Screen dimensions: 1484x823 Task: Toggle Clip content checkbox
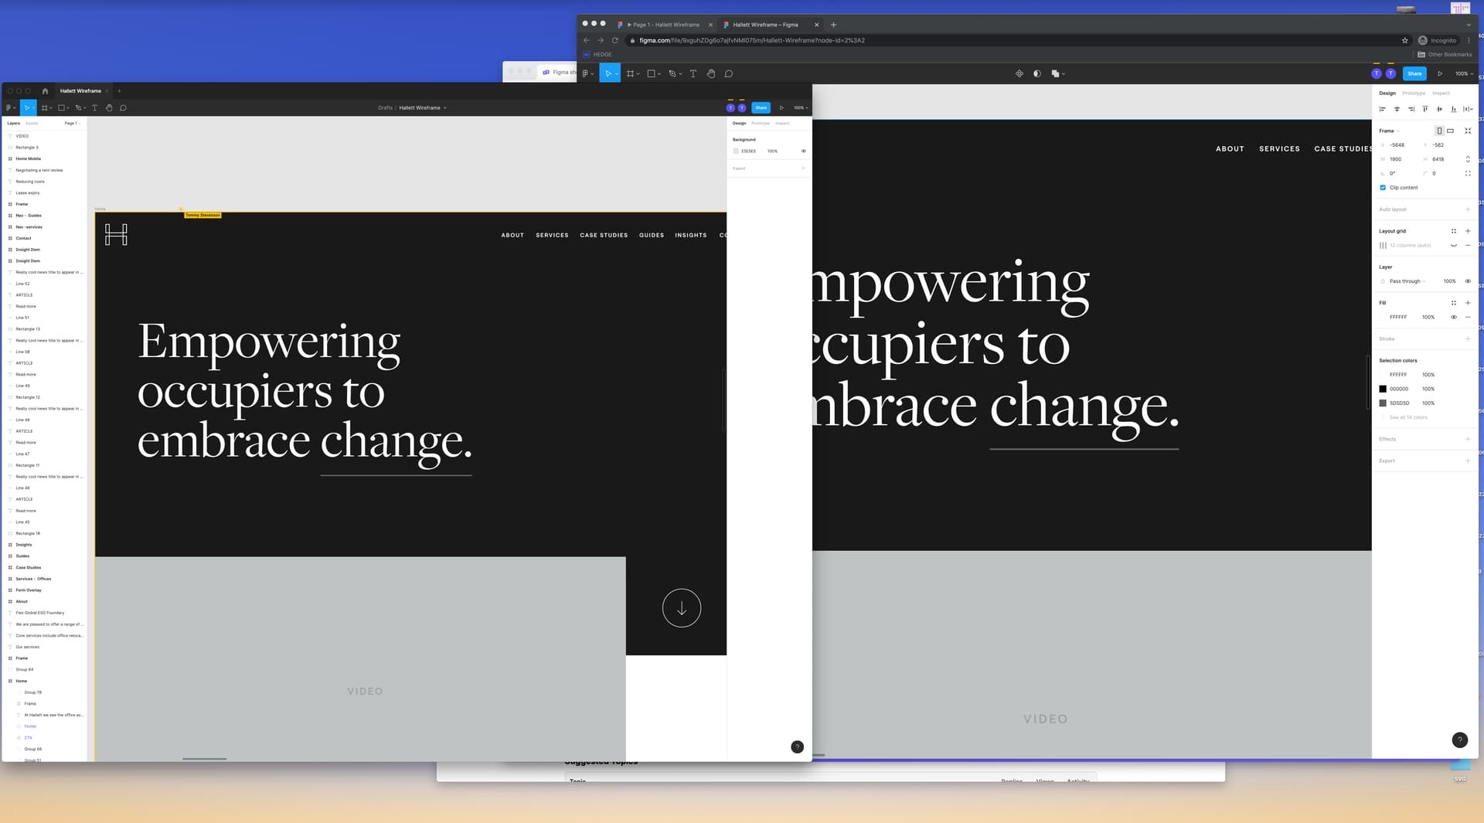[1383, 188]
